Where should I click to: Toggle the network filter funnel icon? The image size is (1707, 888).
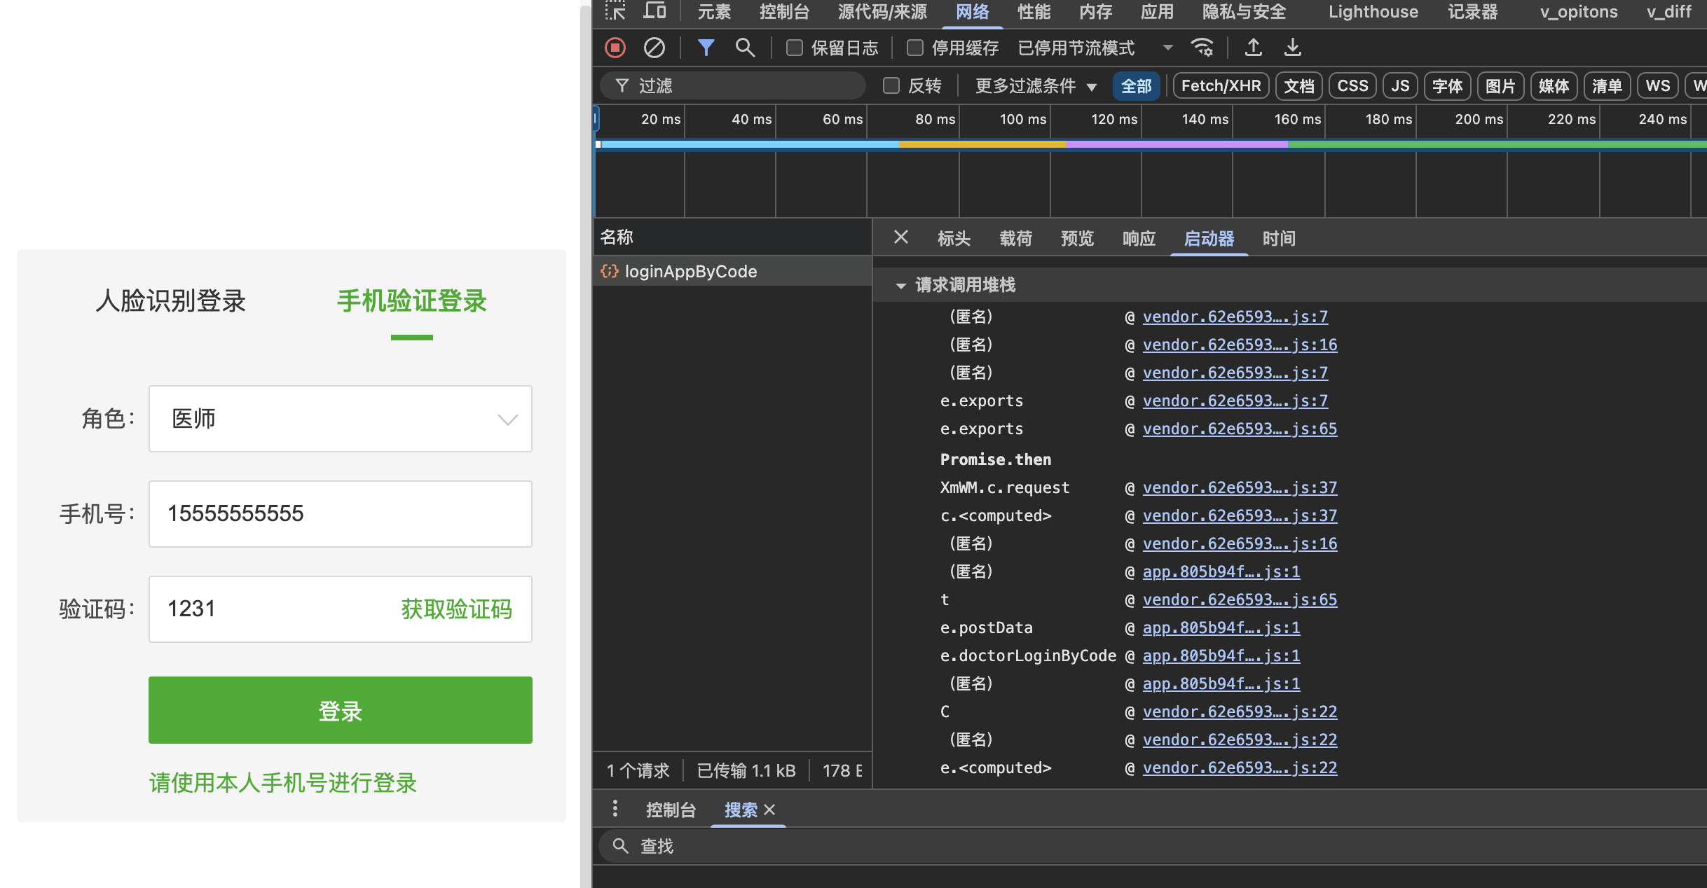(x=706, y=48)
